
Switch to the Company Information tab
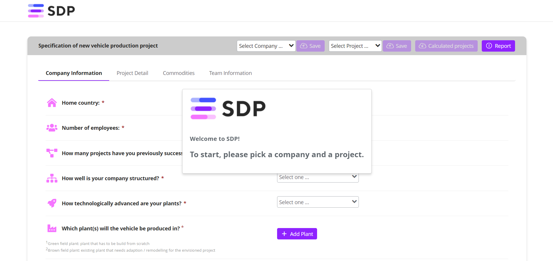click(x=74, y=73)
